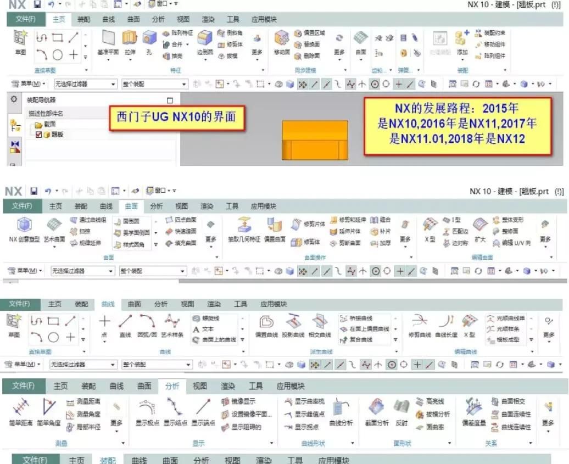Expand the 测量 group options arrow
The image size is (569, 464).
(x=123, y=443)
